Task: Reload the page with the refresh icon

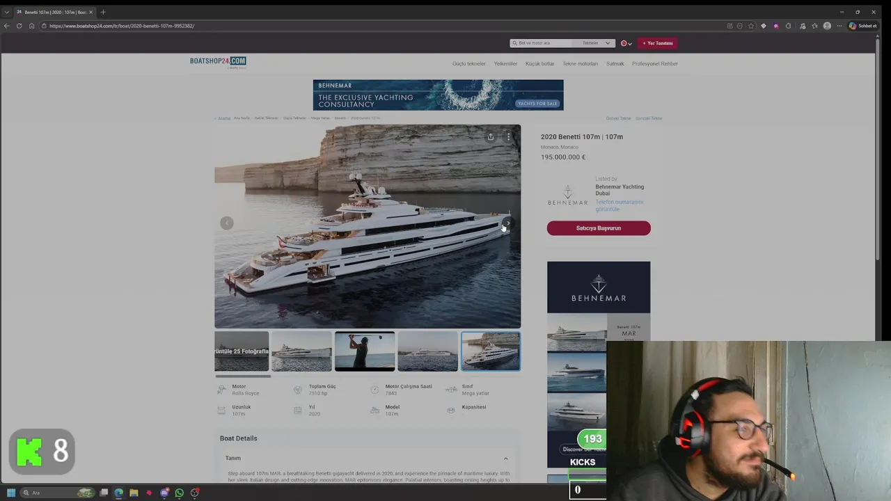Action: pyautogui.click(x=19, y=26)
